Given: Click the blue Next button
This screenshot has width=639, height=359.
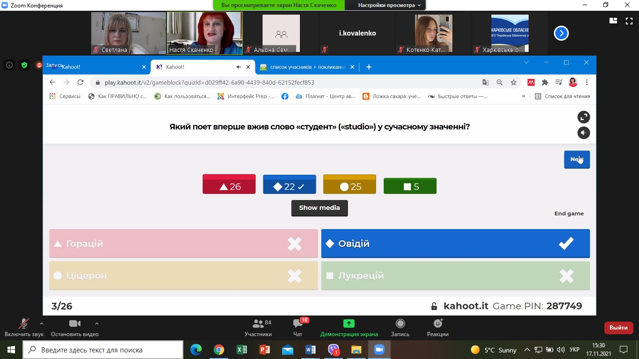Looking at the screenshot, I should tap(577, 159).
